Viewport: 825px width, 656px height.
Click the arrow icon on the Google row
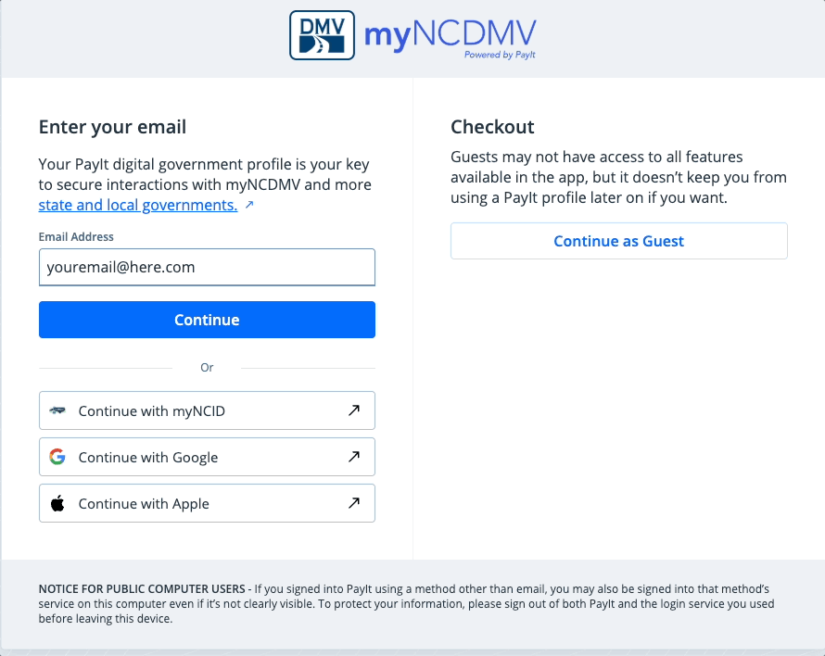click(354, 457)
